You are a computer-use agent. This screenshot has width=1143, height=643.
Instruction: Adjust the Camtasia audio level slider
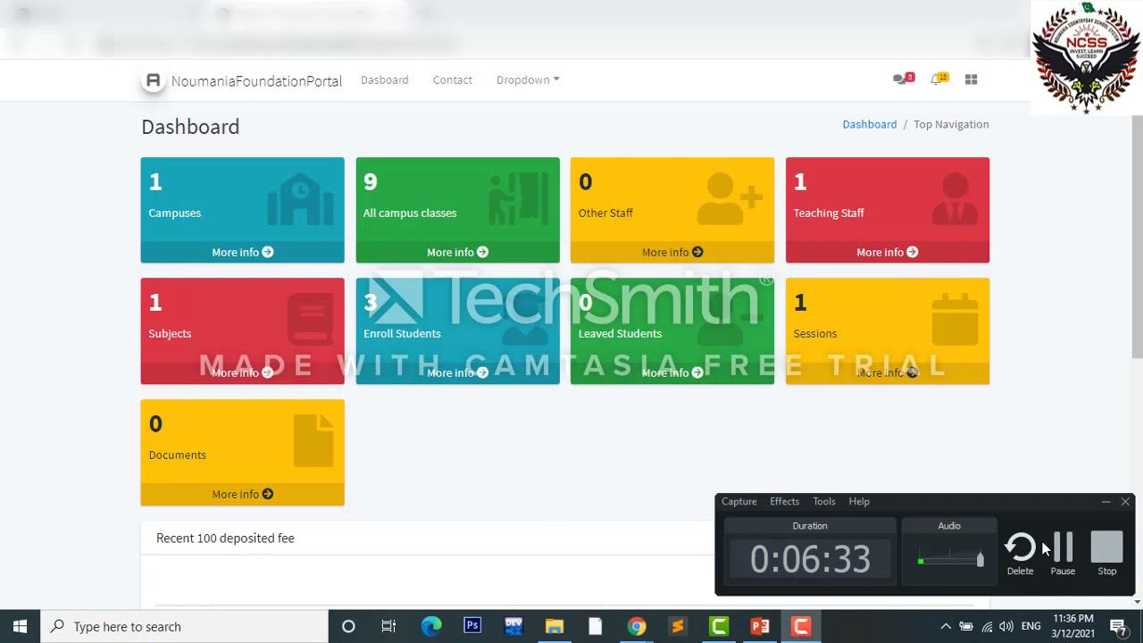[980, 560]
